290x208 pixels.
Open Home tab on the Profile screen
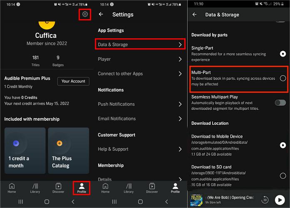click(12, 188)
